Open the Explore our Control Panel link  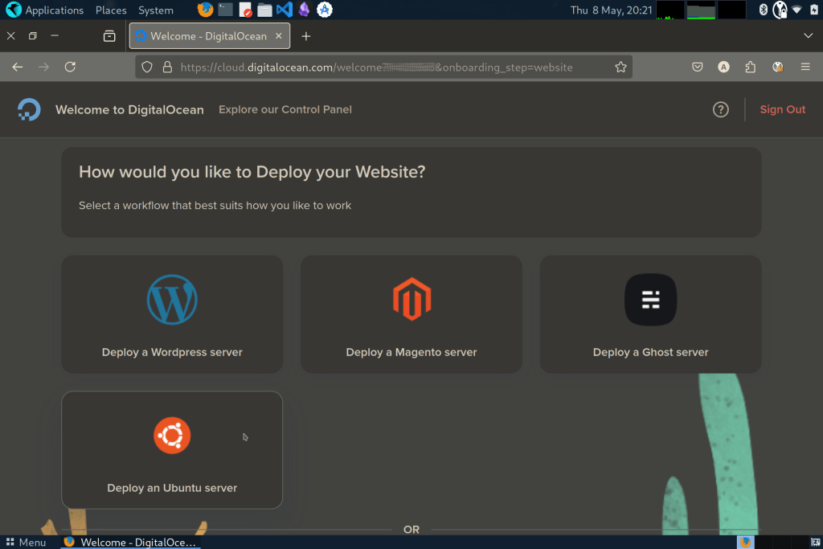click(x=285, y=109)
